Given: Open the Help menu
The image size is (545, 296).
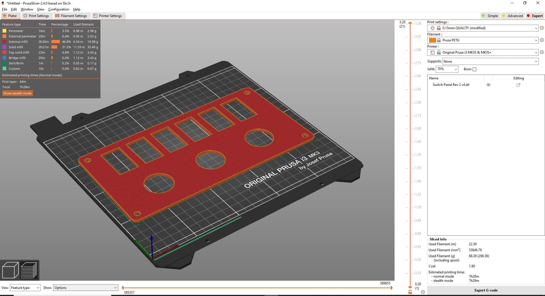Looking at the screenshot, I should click(77, 9).
